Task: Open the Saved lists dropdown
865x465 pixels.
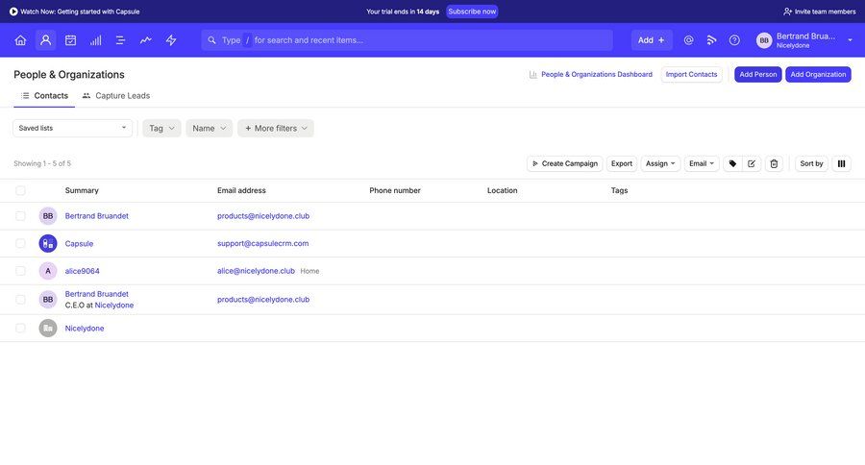Action: coord(72,128)
